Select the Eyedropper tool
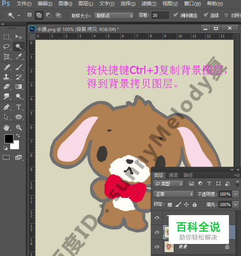 [18, 56]
